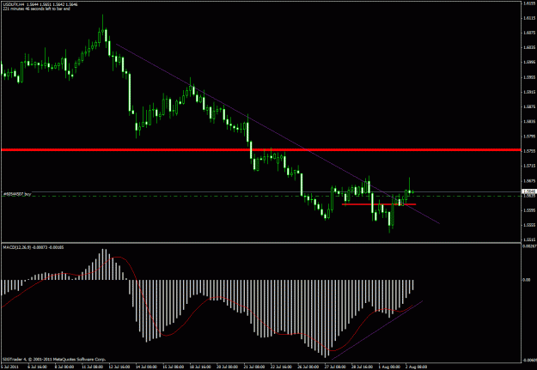Screen dimensions: 537x370
Task: Click the highlighted current price 1.5646 label
Action: coord(528,191)
